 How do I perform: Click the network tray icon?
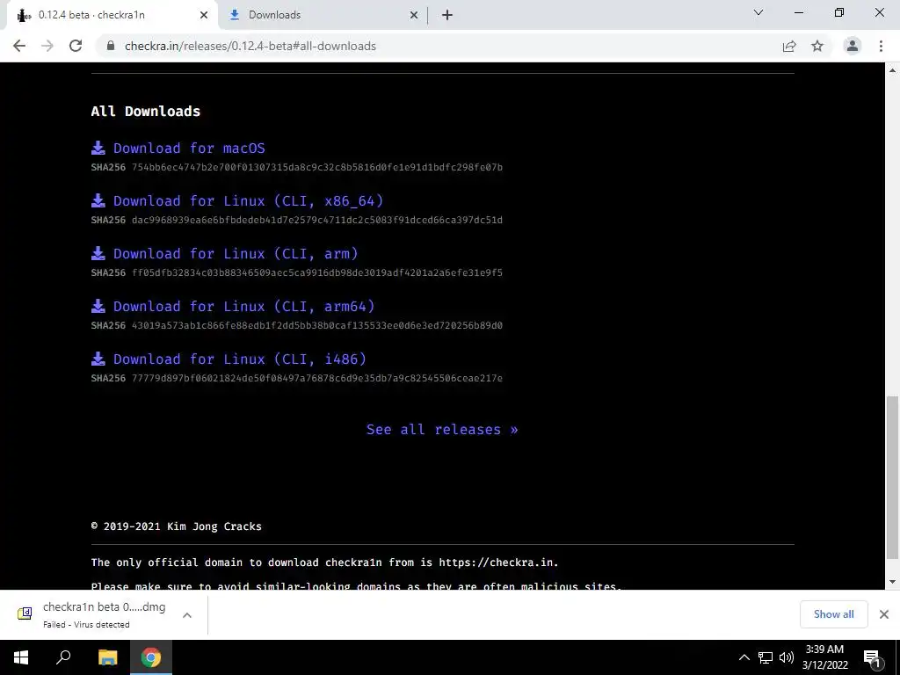point(766,657)
